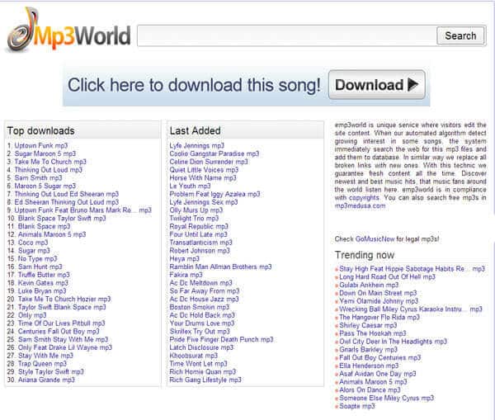Open 'Twilight Trio mp3' link

coord(194,218)
